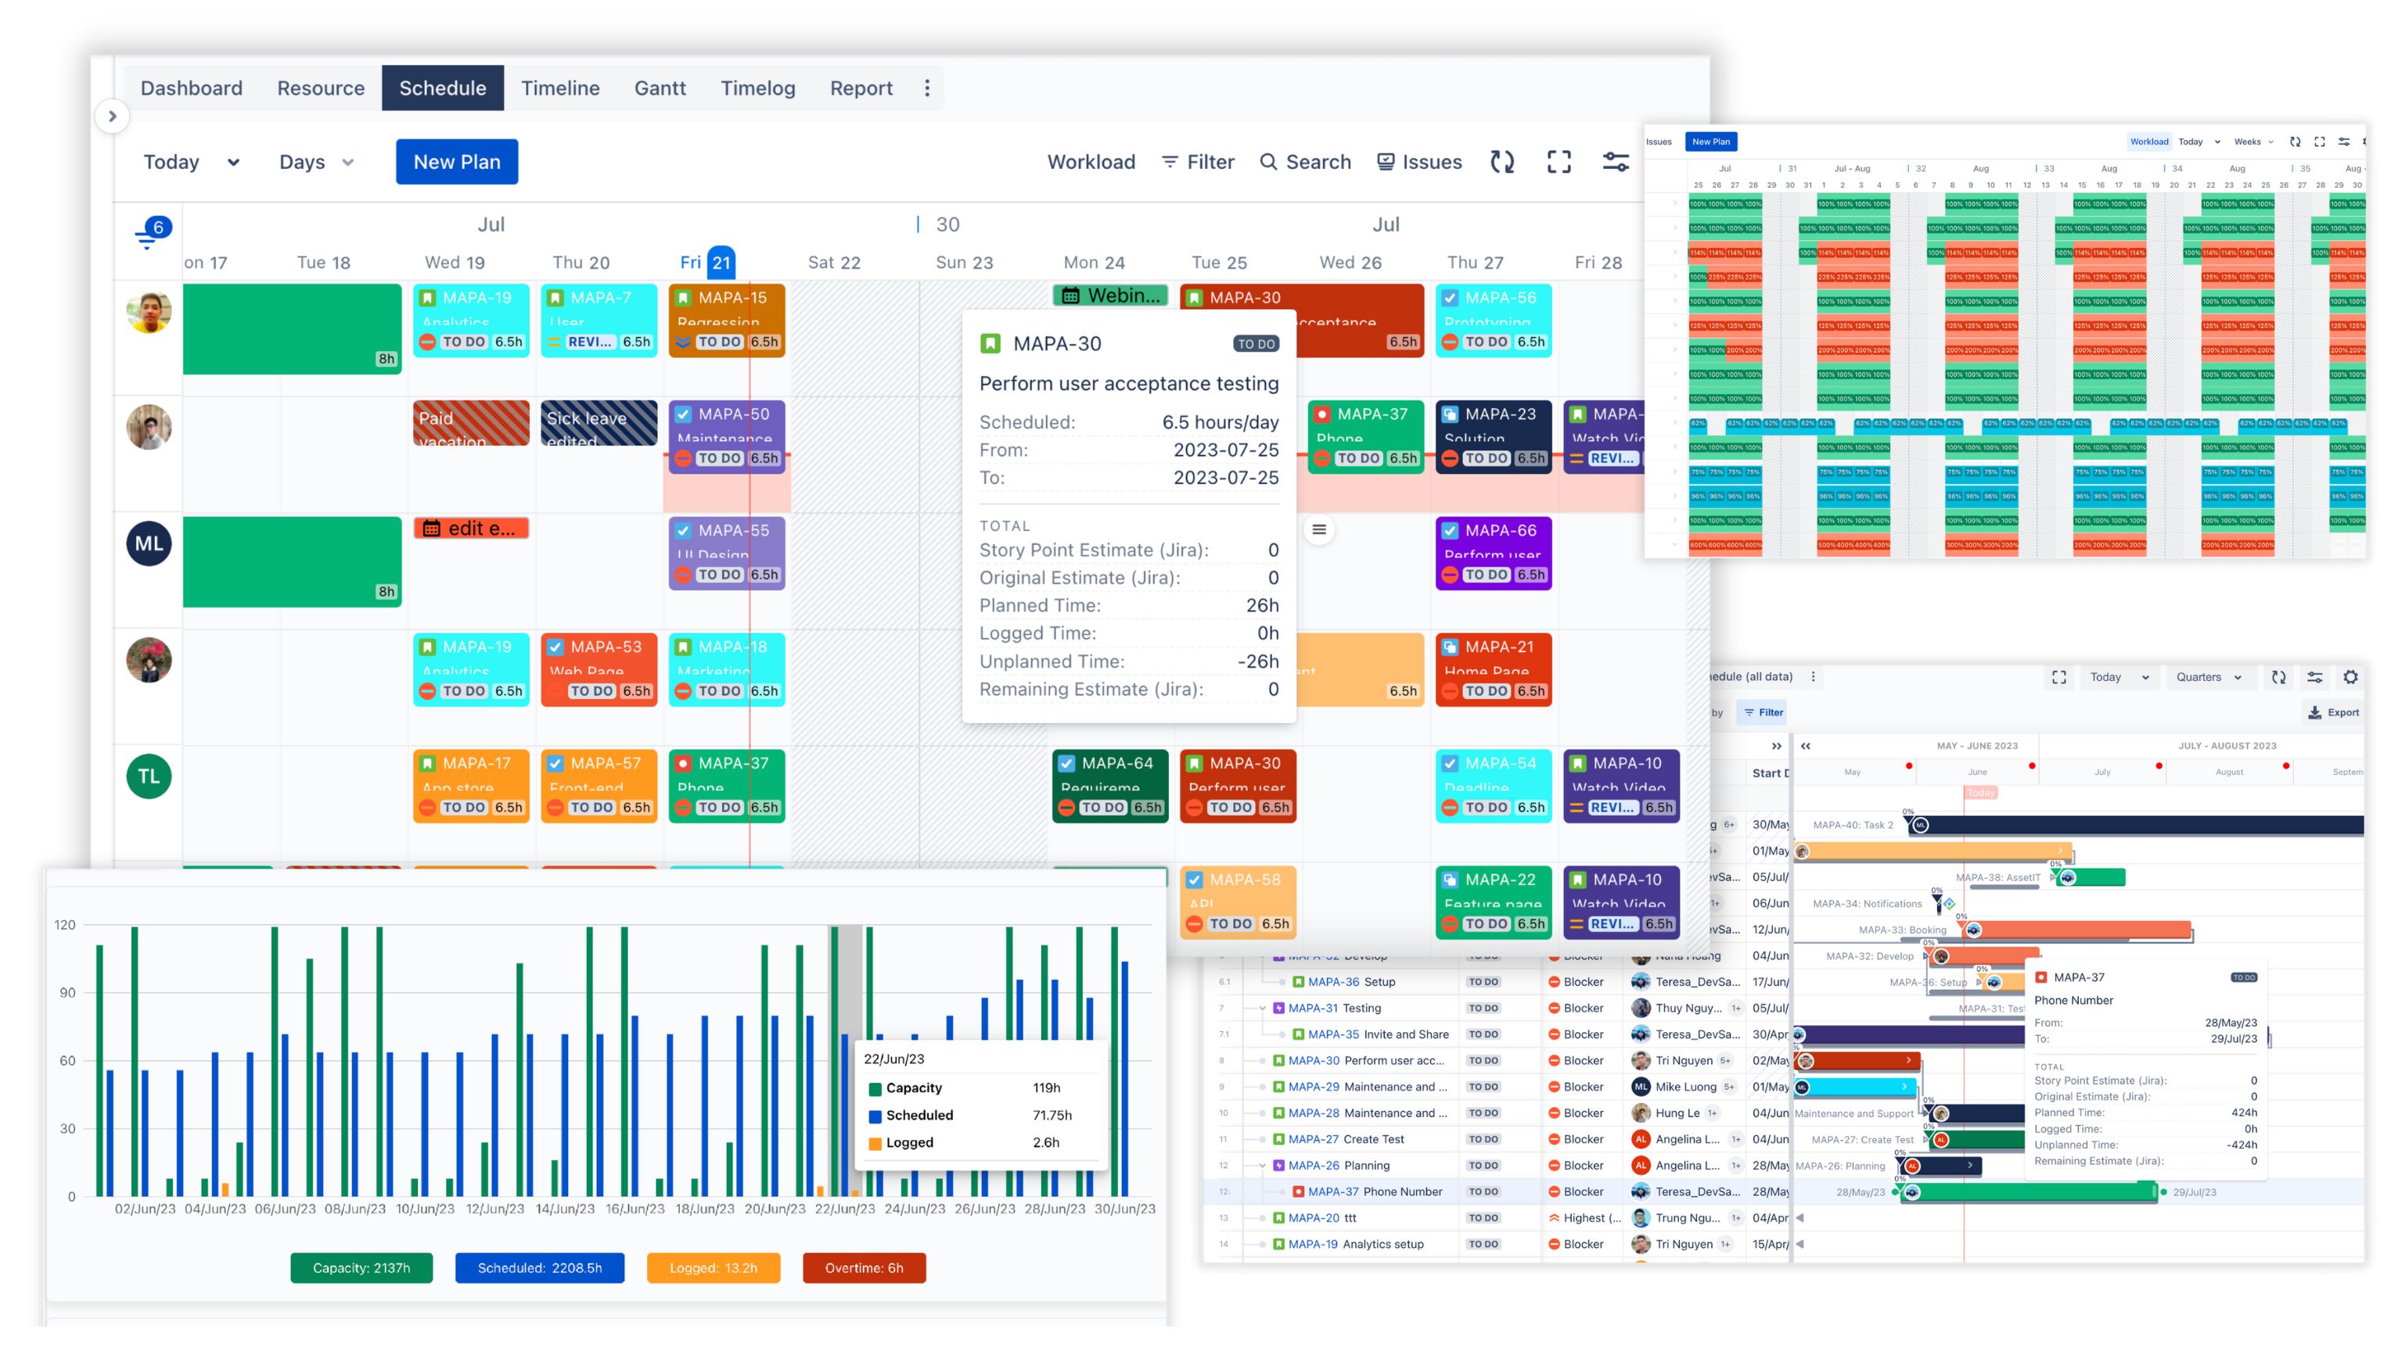Refresh the Workload panel with sync icon
The image size is (2405, 1351).
click(2295, 142)
